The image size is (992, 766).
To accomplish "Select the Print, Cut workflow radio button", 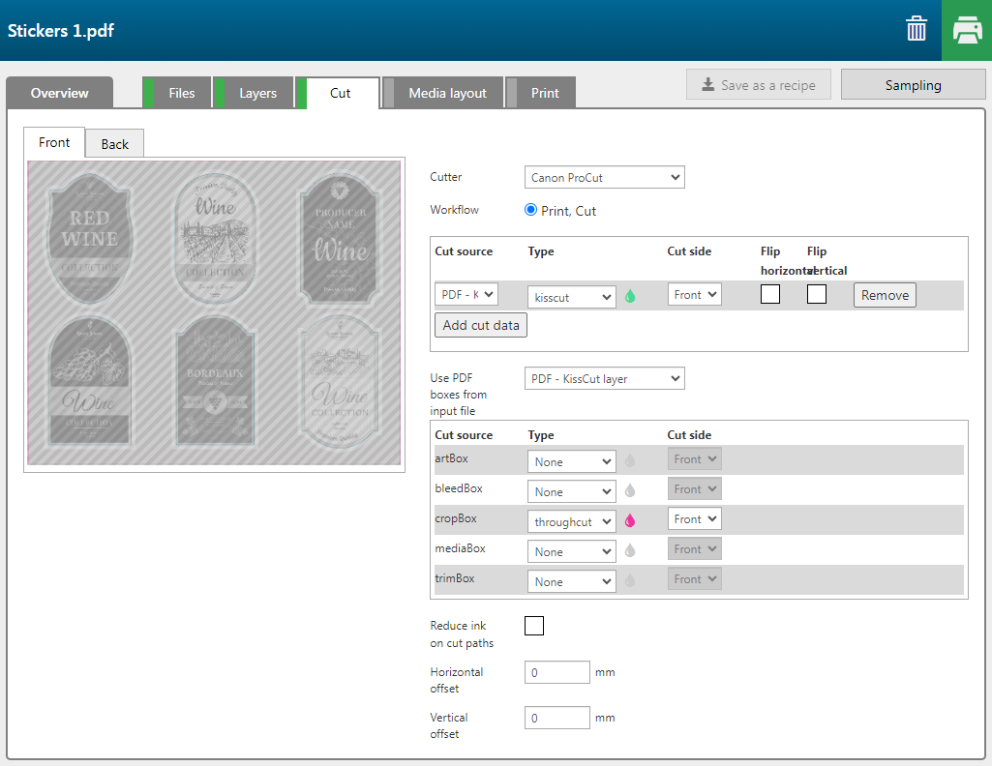I will coord(530,210).
